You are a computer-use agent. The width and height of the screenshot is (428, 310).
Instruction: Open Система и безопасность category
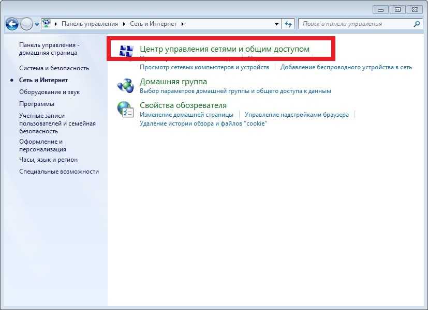(x=54, y=68)
